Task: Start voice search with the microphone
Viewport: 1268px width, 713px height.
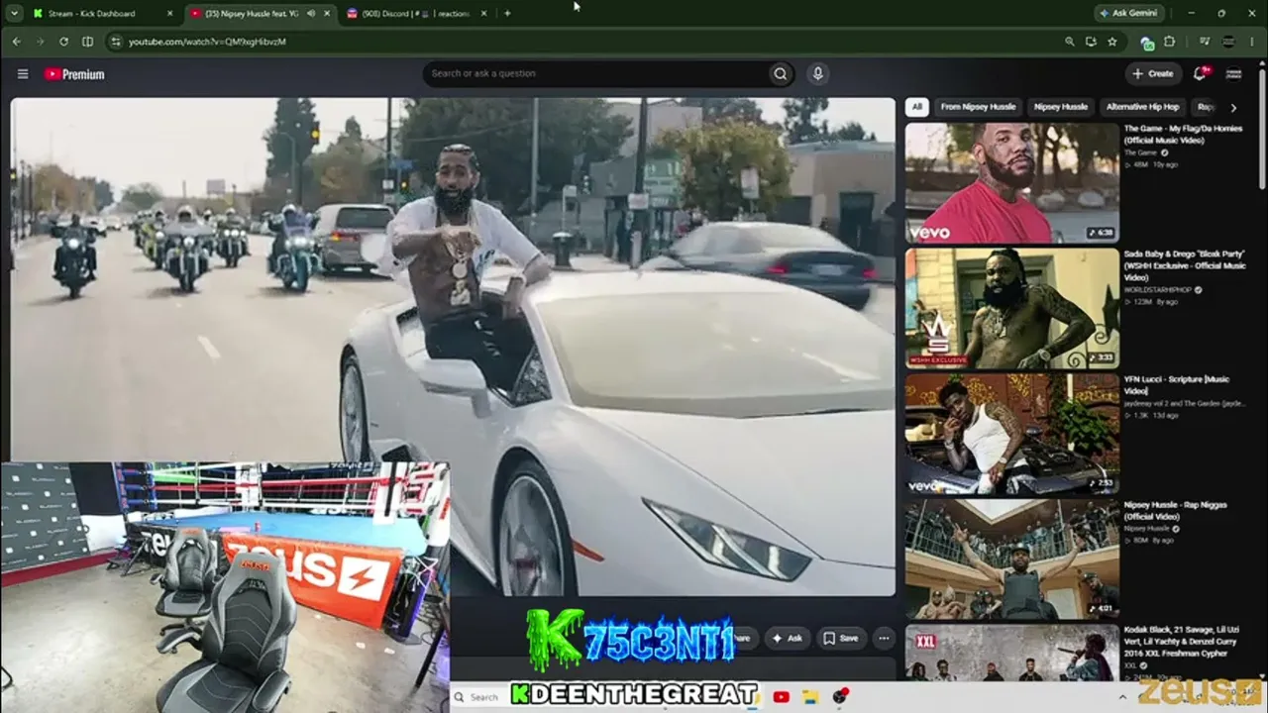Action: (817, 73)
